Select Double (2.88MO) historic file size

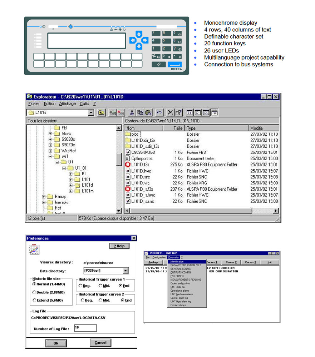[x=35, y=292]
